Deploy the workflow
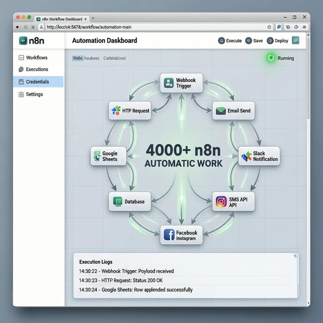 click(x=277, y=41)
